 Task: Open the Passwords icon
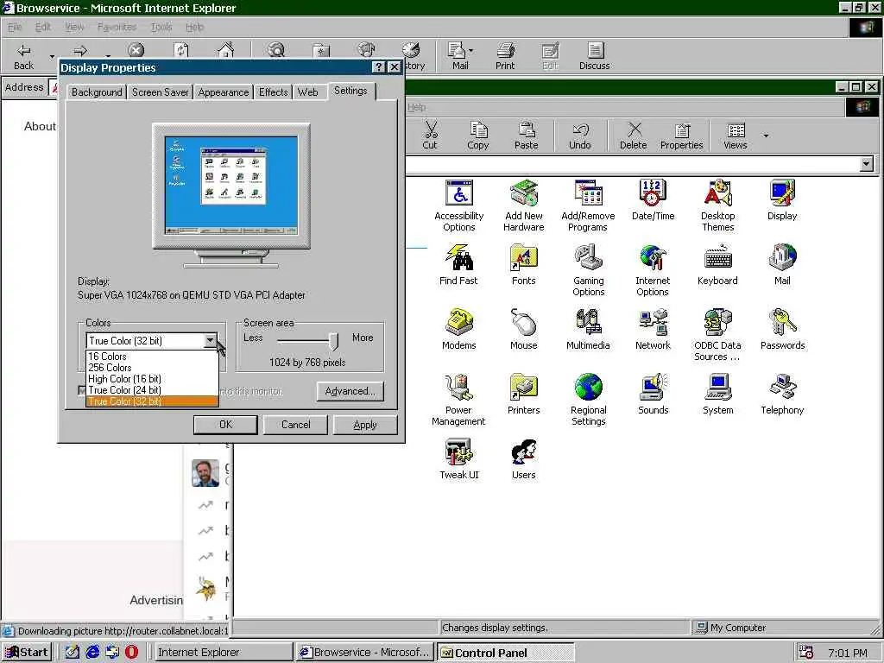[x=782, y=329]
